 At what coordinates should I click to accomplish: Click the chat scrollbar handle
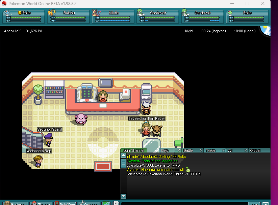point(123,163)
